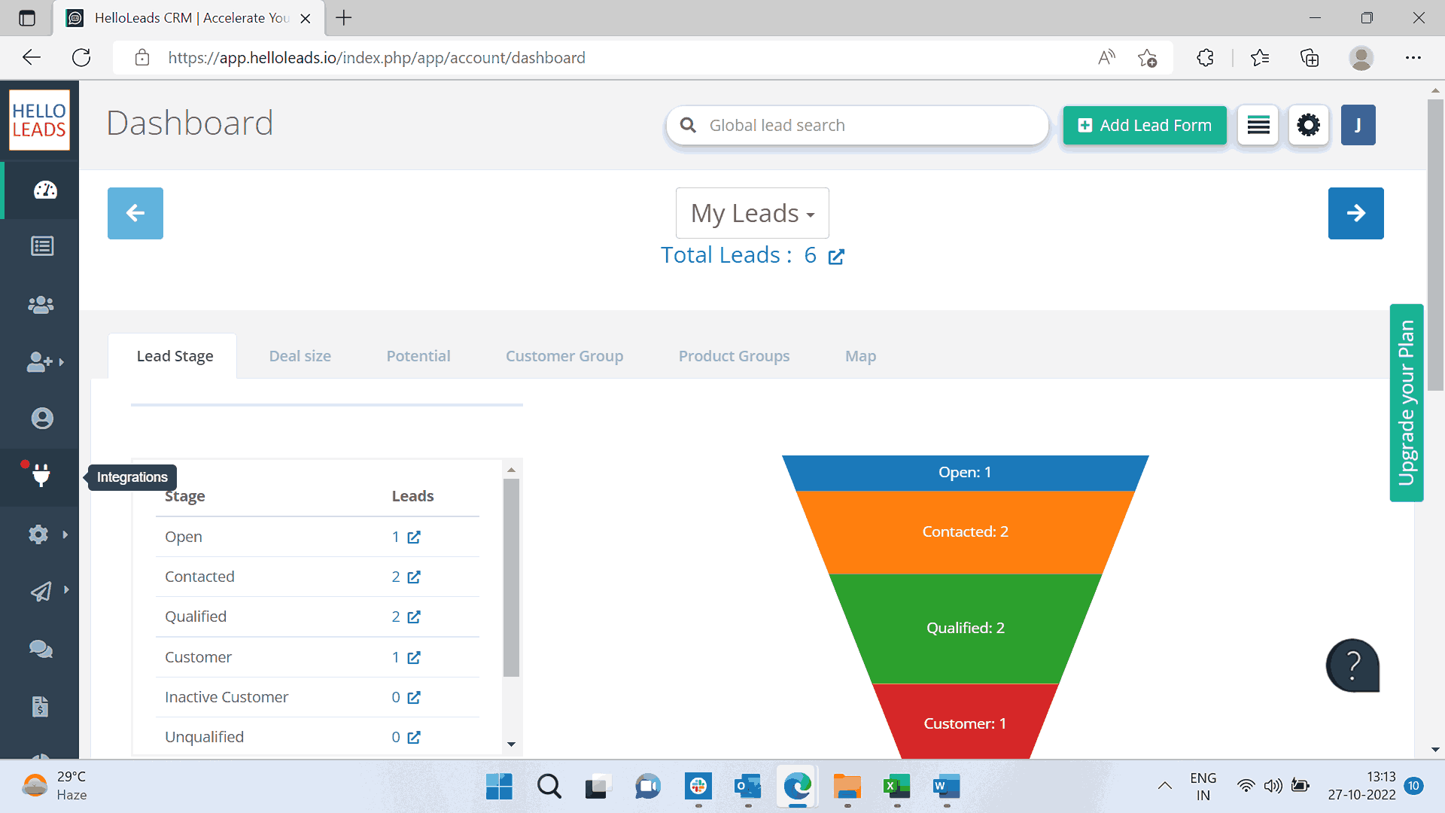This screenshot has width=1445, height=813.
Task: Open the profile circle icon in sidebar
Action: tap(42, 419)
